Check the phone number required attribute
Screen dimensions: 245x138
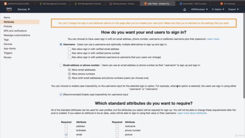[117, 130]
